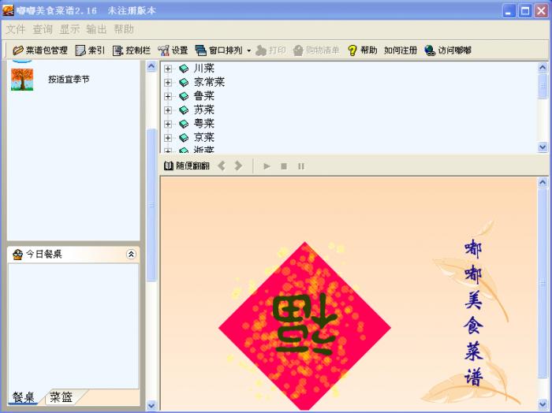Select the 川菜 book icon
This screenshot has height=413, width=552.
(184, 69)
